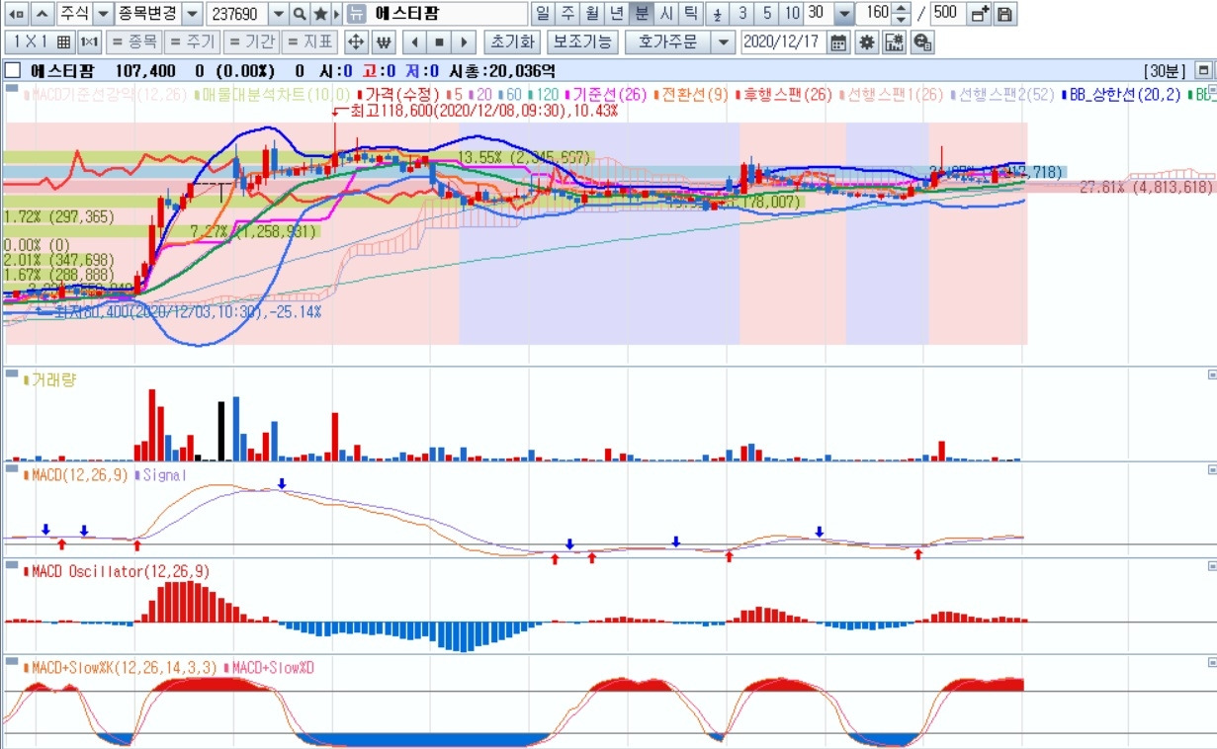Select the 5-minute interval button
Image resolution: width=1217 pixels, height=749 pixels.
tap(768, 14)
